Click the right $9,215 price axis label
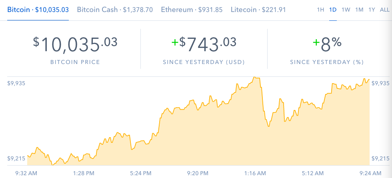 tap(380, 158)
